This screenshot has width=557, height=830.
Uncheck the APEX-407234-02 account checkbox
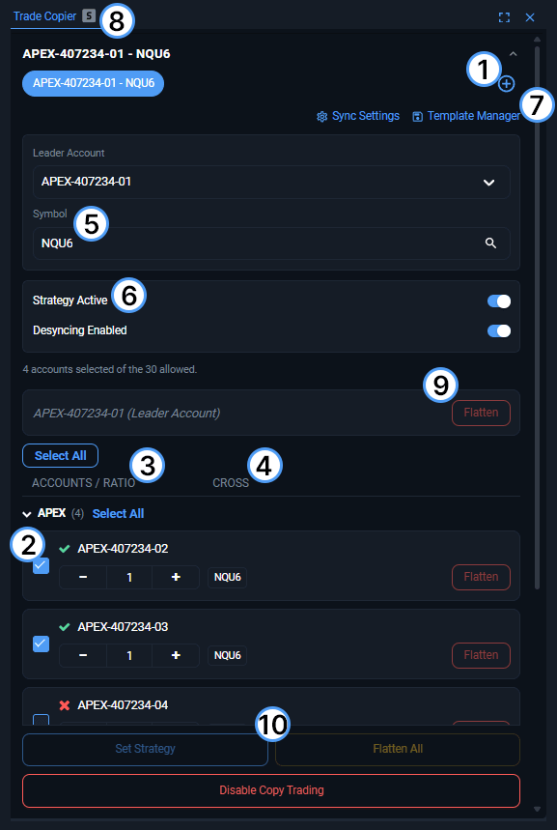coord(42,566)
